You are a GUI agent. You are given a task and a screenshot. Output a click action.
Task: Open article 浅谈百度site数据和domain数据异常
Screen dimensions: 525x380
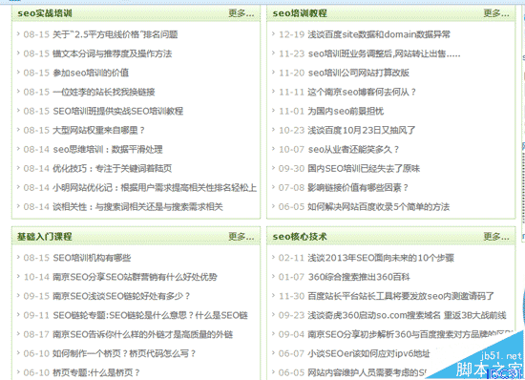379,34
